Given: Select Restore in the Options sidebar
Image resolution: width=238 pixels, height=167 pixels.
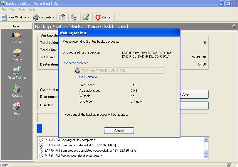Looking at the screenshot, I should [17, 91].
